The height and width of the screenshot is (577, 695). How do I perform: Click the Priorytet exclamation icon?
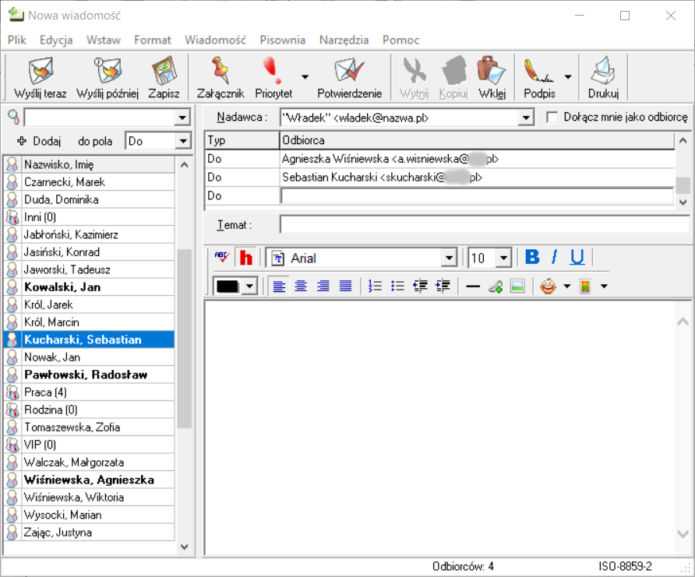[x=273, y=71]
